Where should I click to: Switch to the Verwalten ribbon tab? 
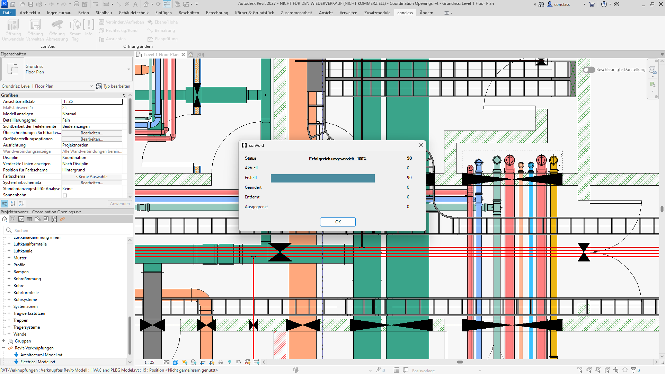coord(348,13)
